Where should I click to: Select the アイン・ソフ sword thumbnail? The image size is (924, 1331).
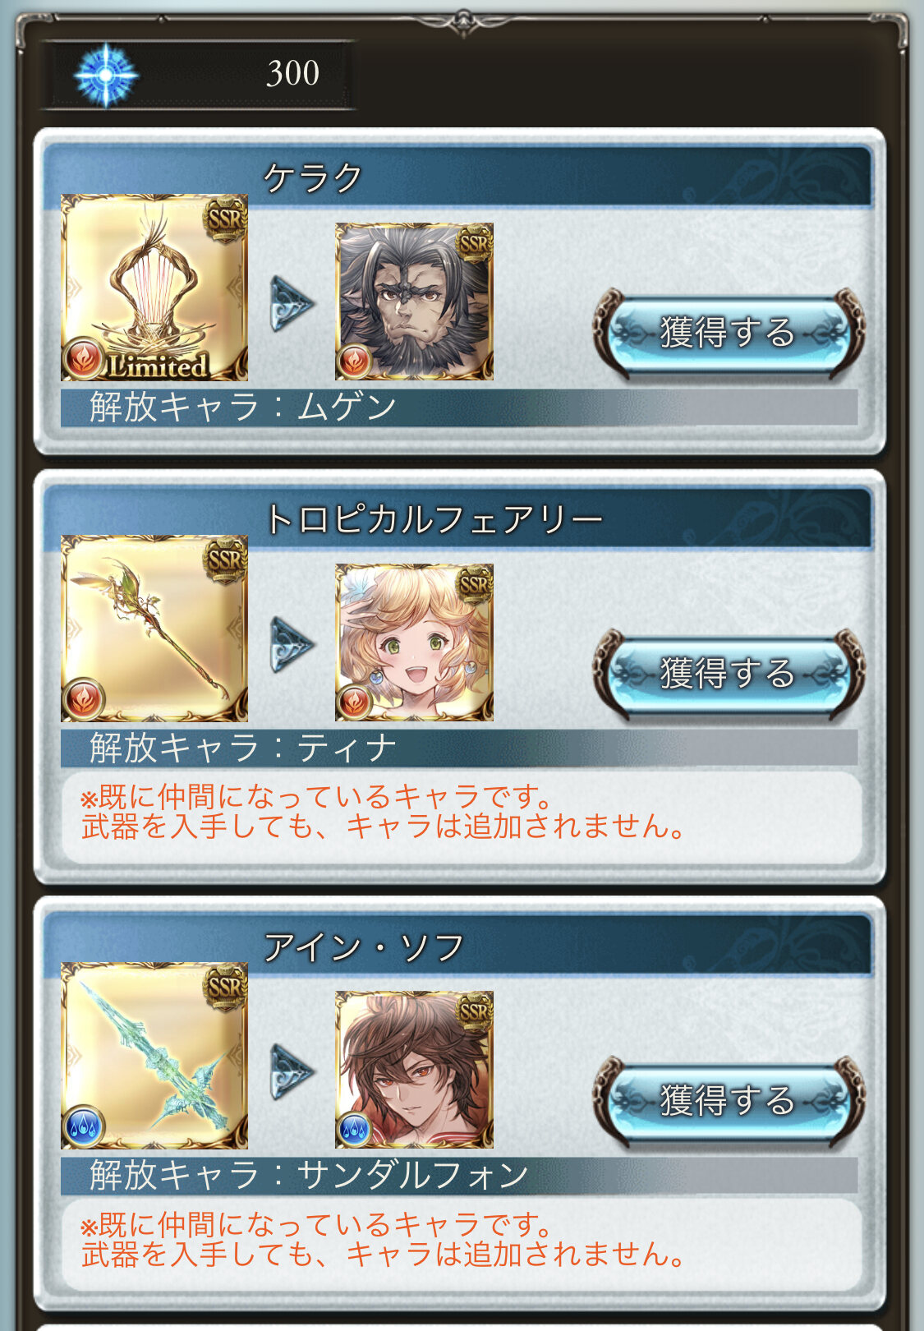pyautogui.click(x=154, y=1056)
